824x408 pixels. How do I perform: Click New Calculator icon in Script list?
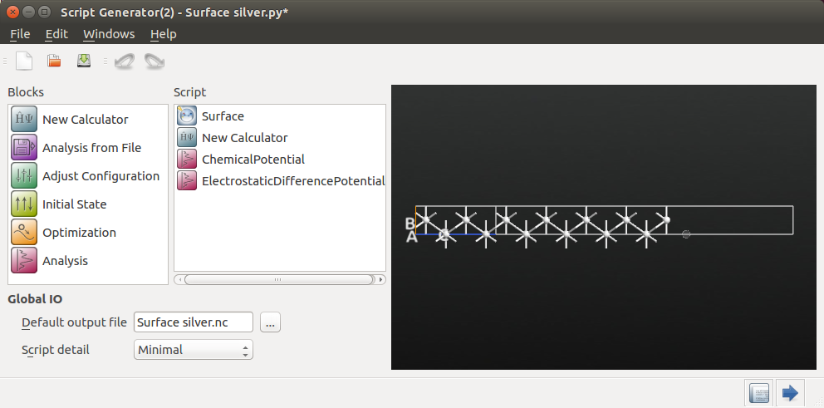[187, 138]
